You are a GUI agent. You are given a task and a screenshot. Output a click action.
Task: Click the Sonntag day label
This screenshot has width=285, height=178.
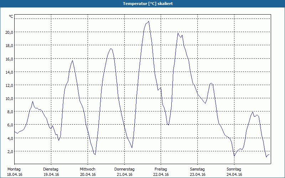pyautogui.click(x=234, y=169)
